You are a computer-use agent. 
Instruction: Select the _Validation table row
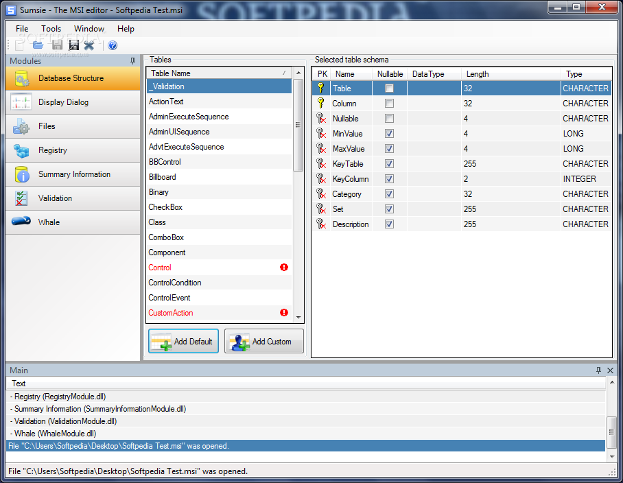220,86
